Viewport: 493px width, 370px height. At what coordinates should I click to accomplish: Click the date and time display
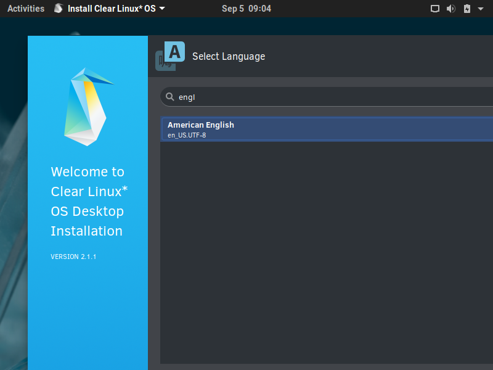(246, 9)
